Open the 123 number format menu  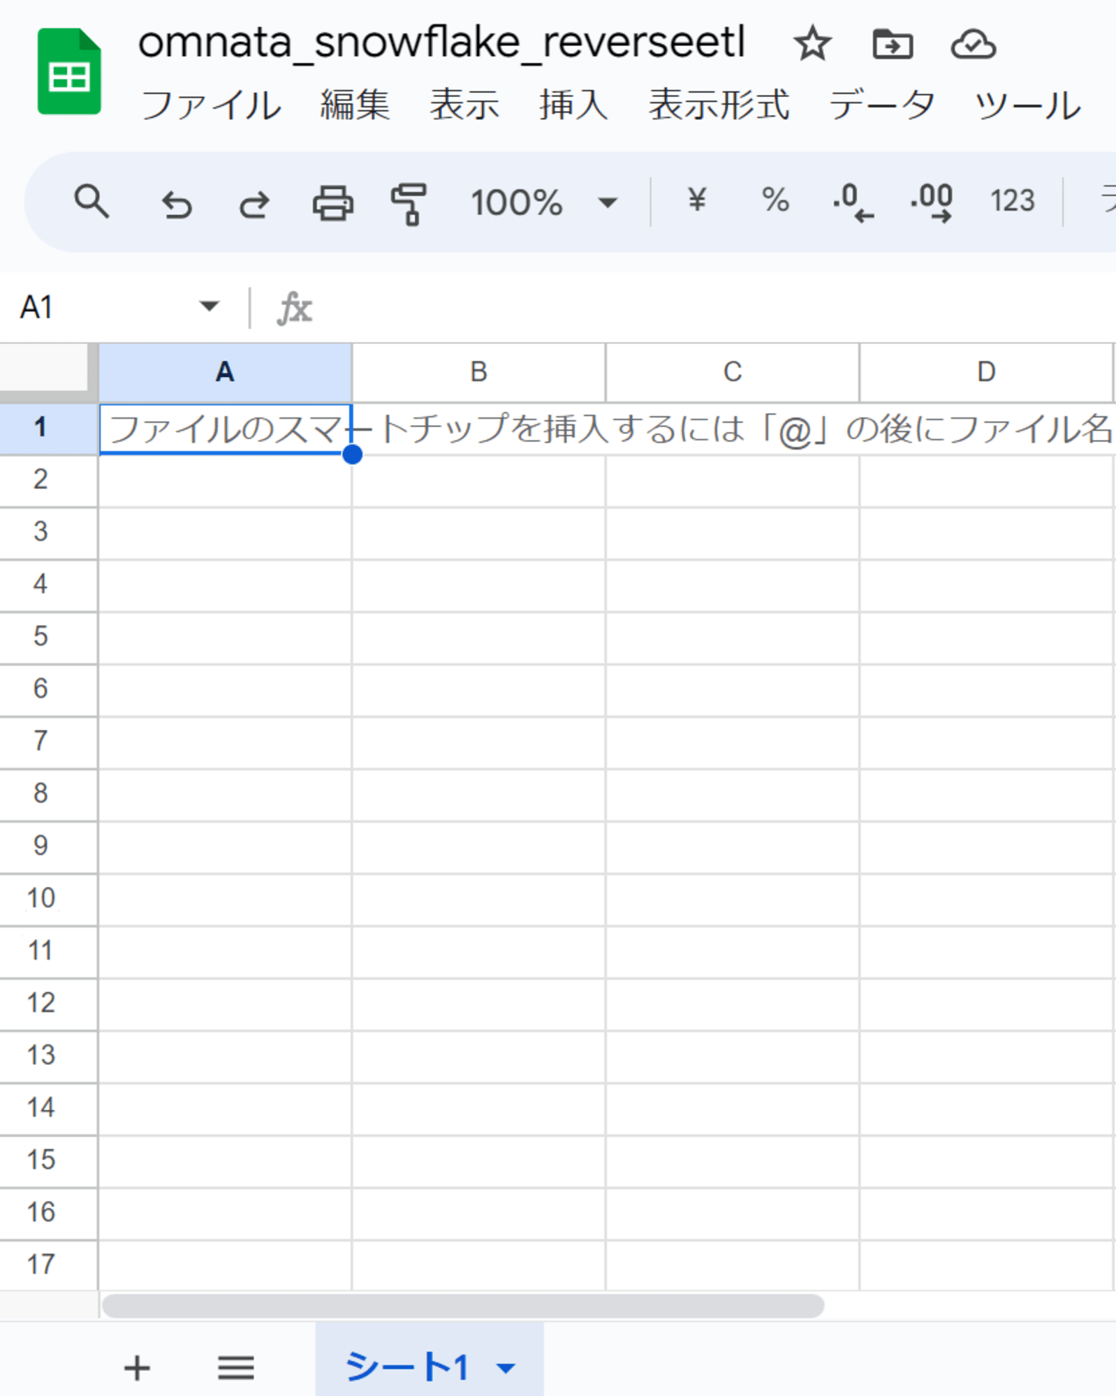point(1012,201)
